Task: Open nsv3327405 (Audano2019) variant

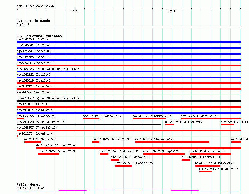Action: click(36, 116)
